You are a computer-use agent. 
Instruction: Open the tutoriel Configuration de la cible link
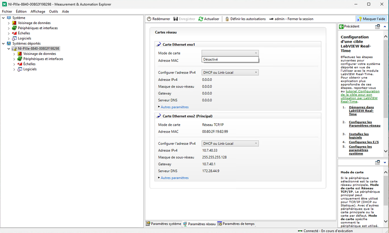click(360, 96)
